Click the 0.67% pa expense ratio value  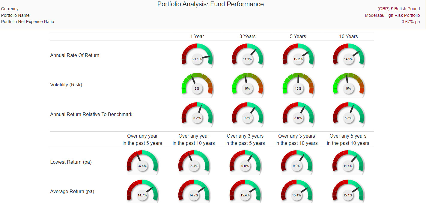pos(410,22)
